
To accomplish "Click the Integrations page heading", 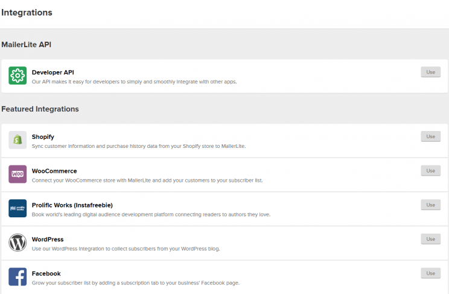I will click(27, 13).
